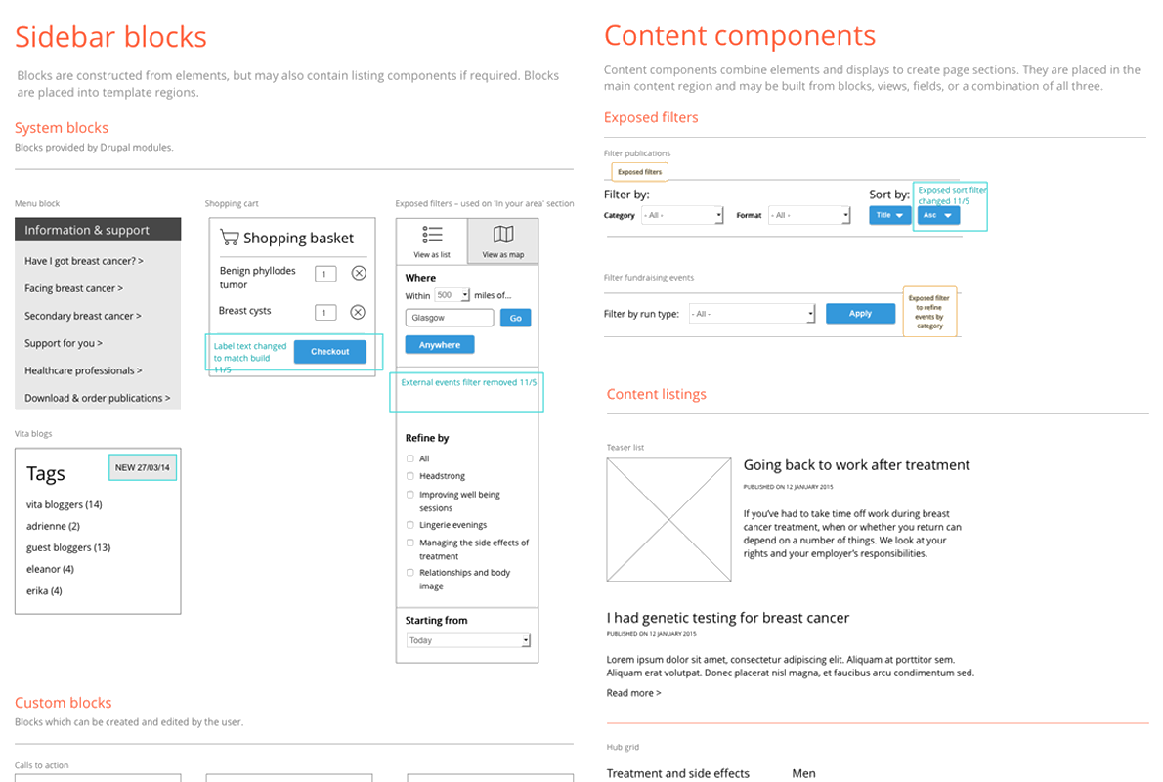Remove Benign phyllodes tumor from basket

(x=359, y=273)
